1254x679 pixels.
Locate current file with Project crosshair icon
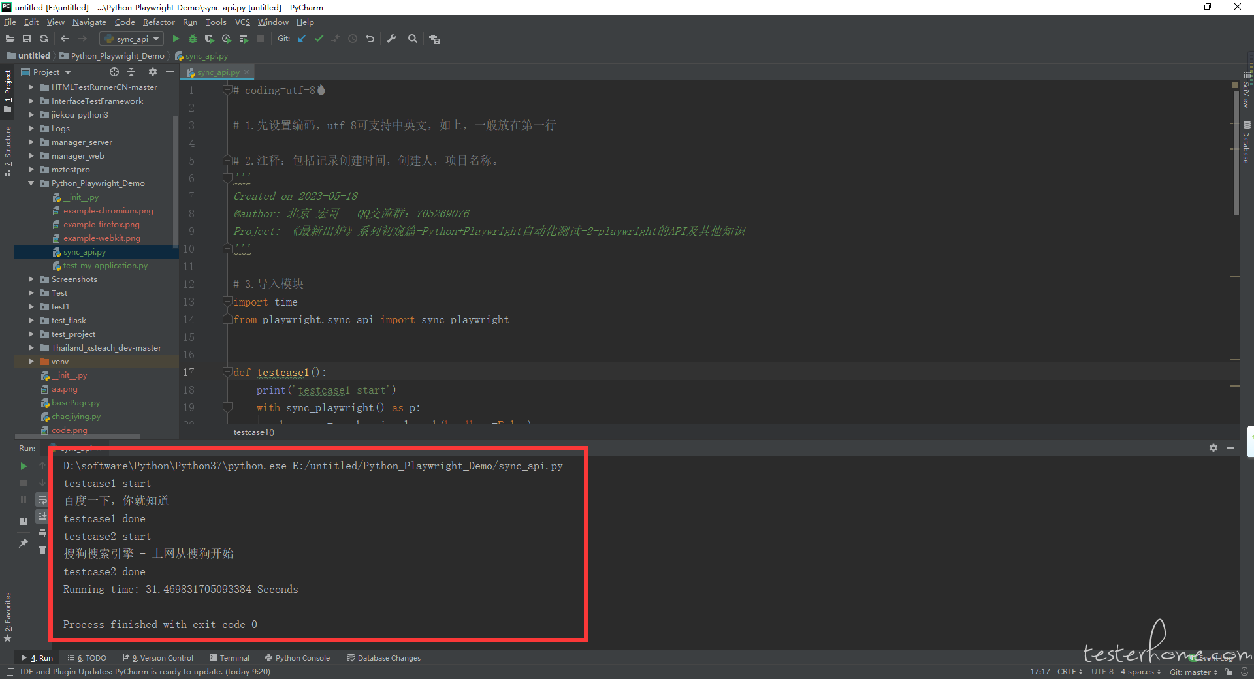(114, 72)
